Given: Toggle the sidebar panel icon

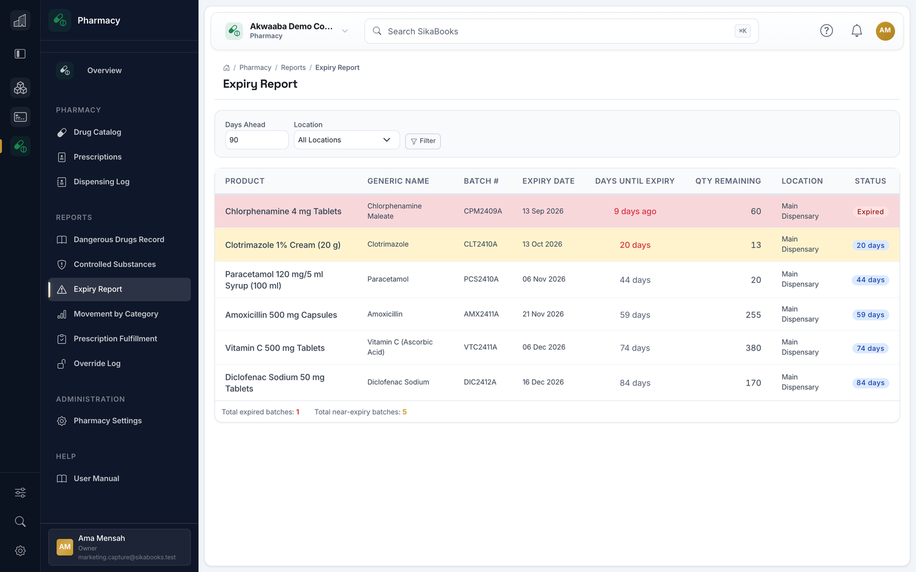Looking at the screenshot, I should pos(20,54).
